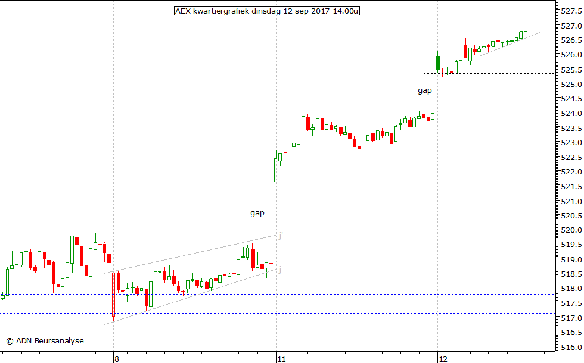This screenshot has height=363, width=584.
Task: Select the upper 'gap' label near 525.0
Action: [424, 90]
